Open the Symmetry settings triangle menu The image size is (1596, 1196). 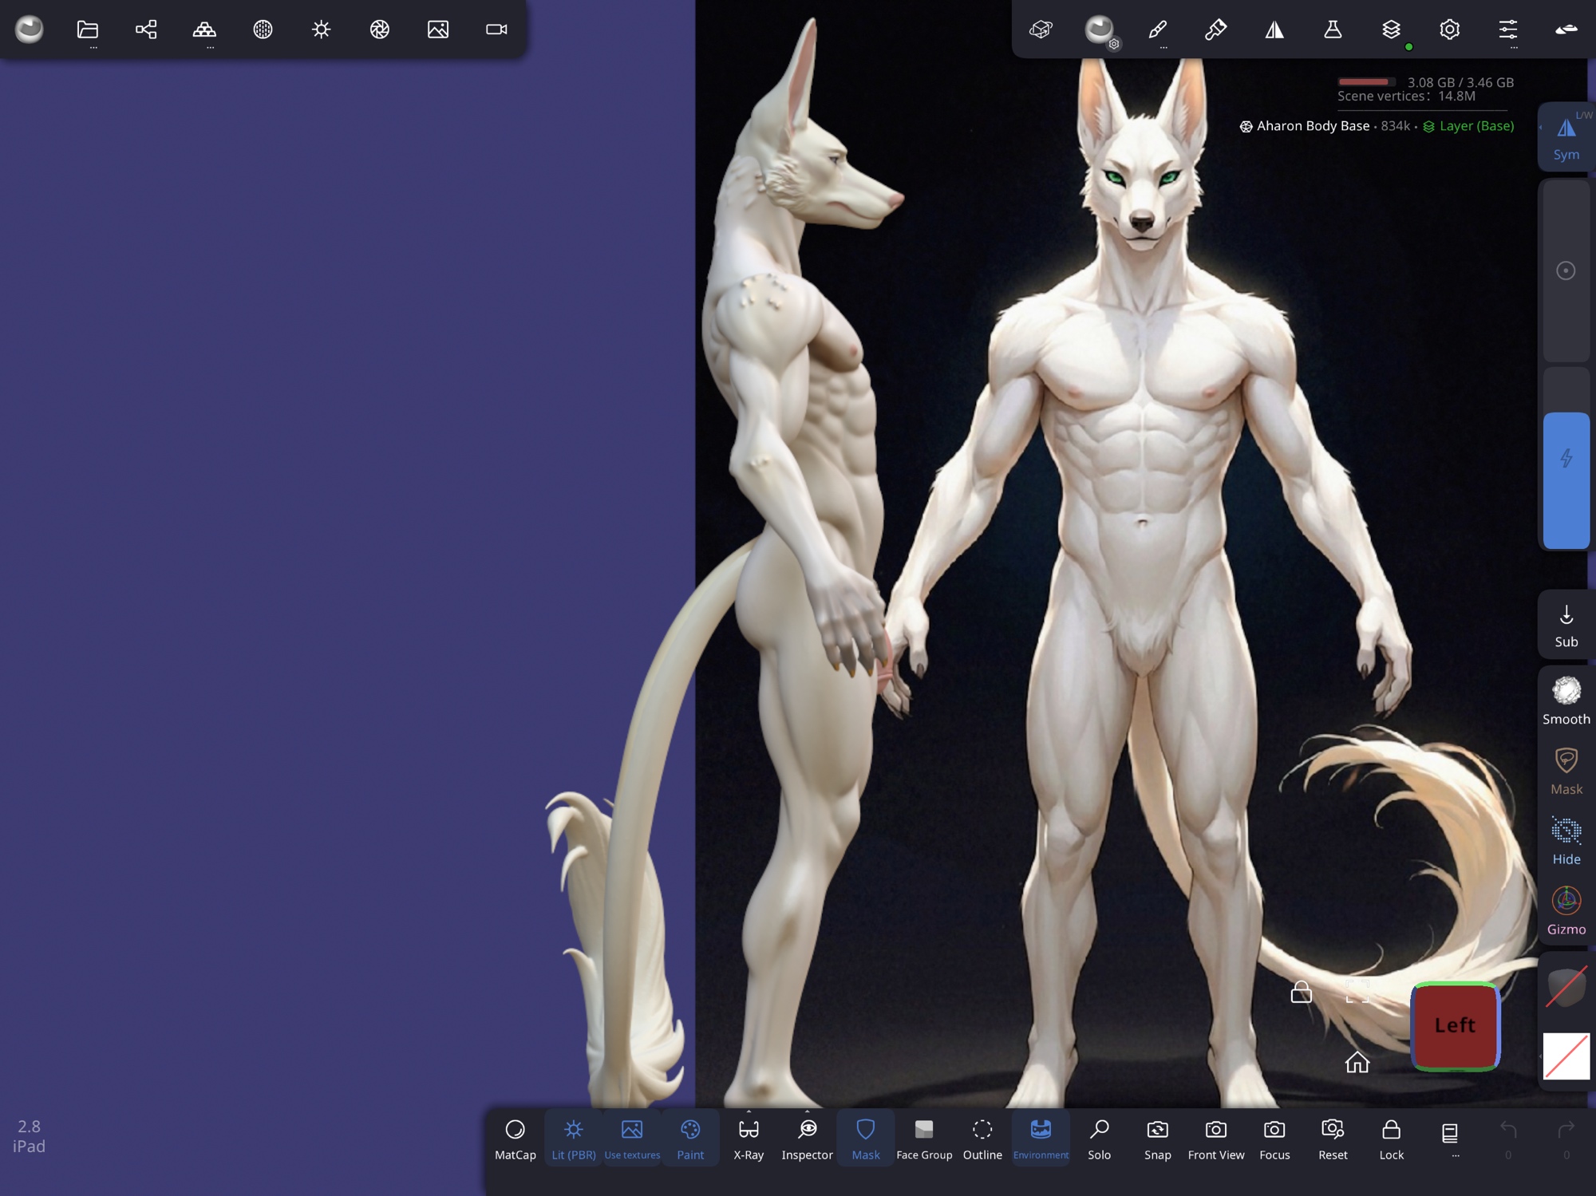pyautogui.click(x=1274, y=30)
